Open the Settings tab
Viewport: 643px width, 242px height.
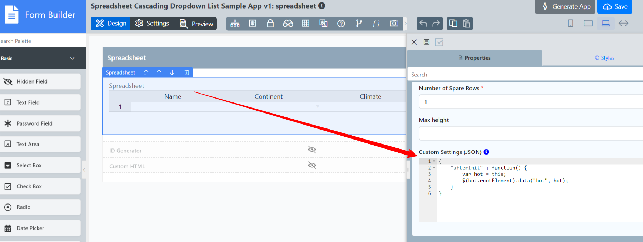click(152, 24)
